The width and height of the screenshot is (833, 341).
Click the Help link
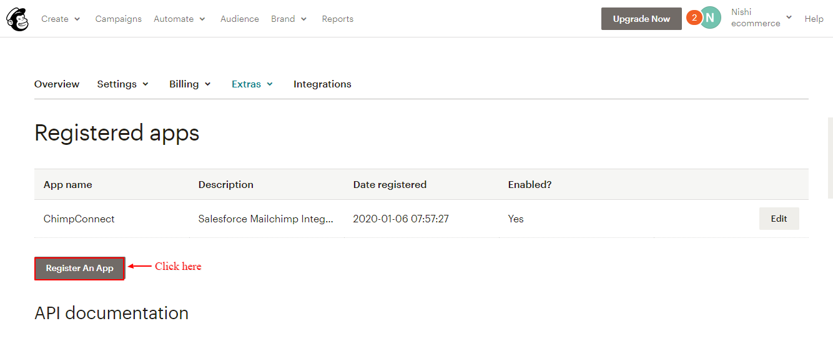[x=814, y=19]
